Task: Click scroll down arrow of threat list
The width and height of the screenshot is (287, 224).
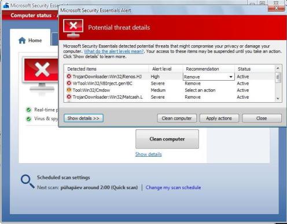Action: (x=278, y=99)
